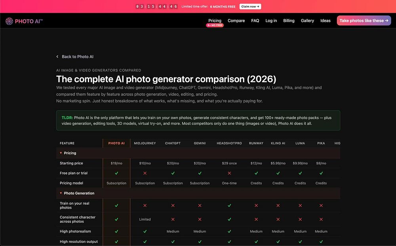Click the FEATURE column header

tap(67, 143)
